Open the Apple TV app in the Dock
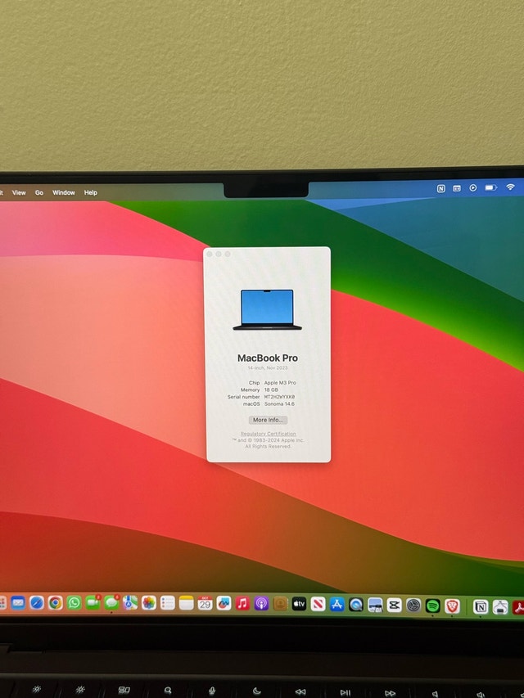 pos(299,604)
